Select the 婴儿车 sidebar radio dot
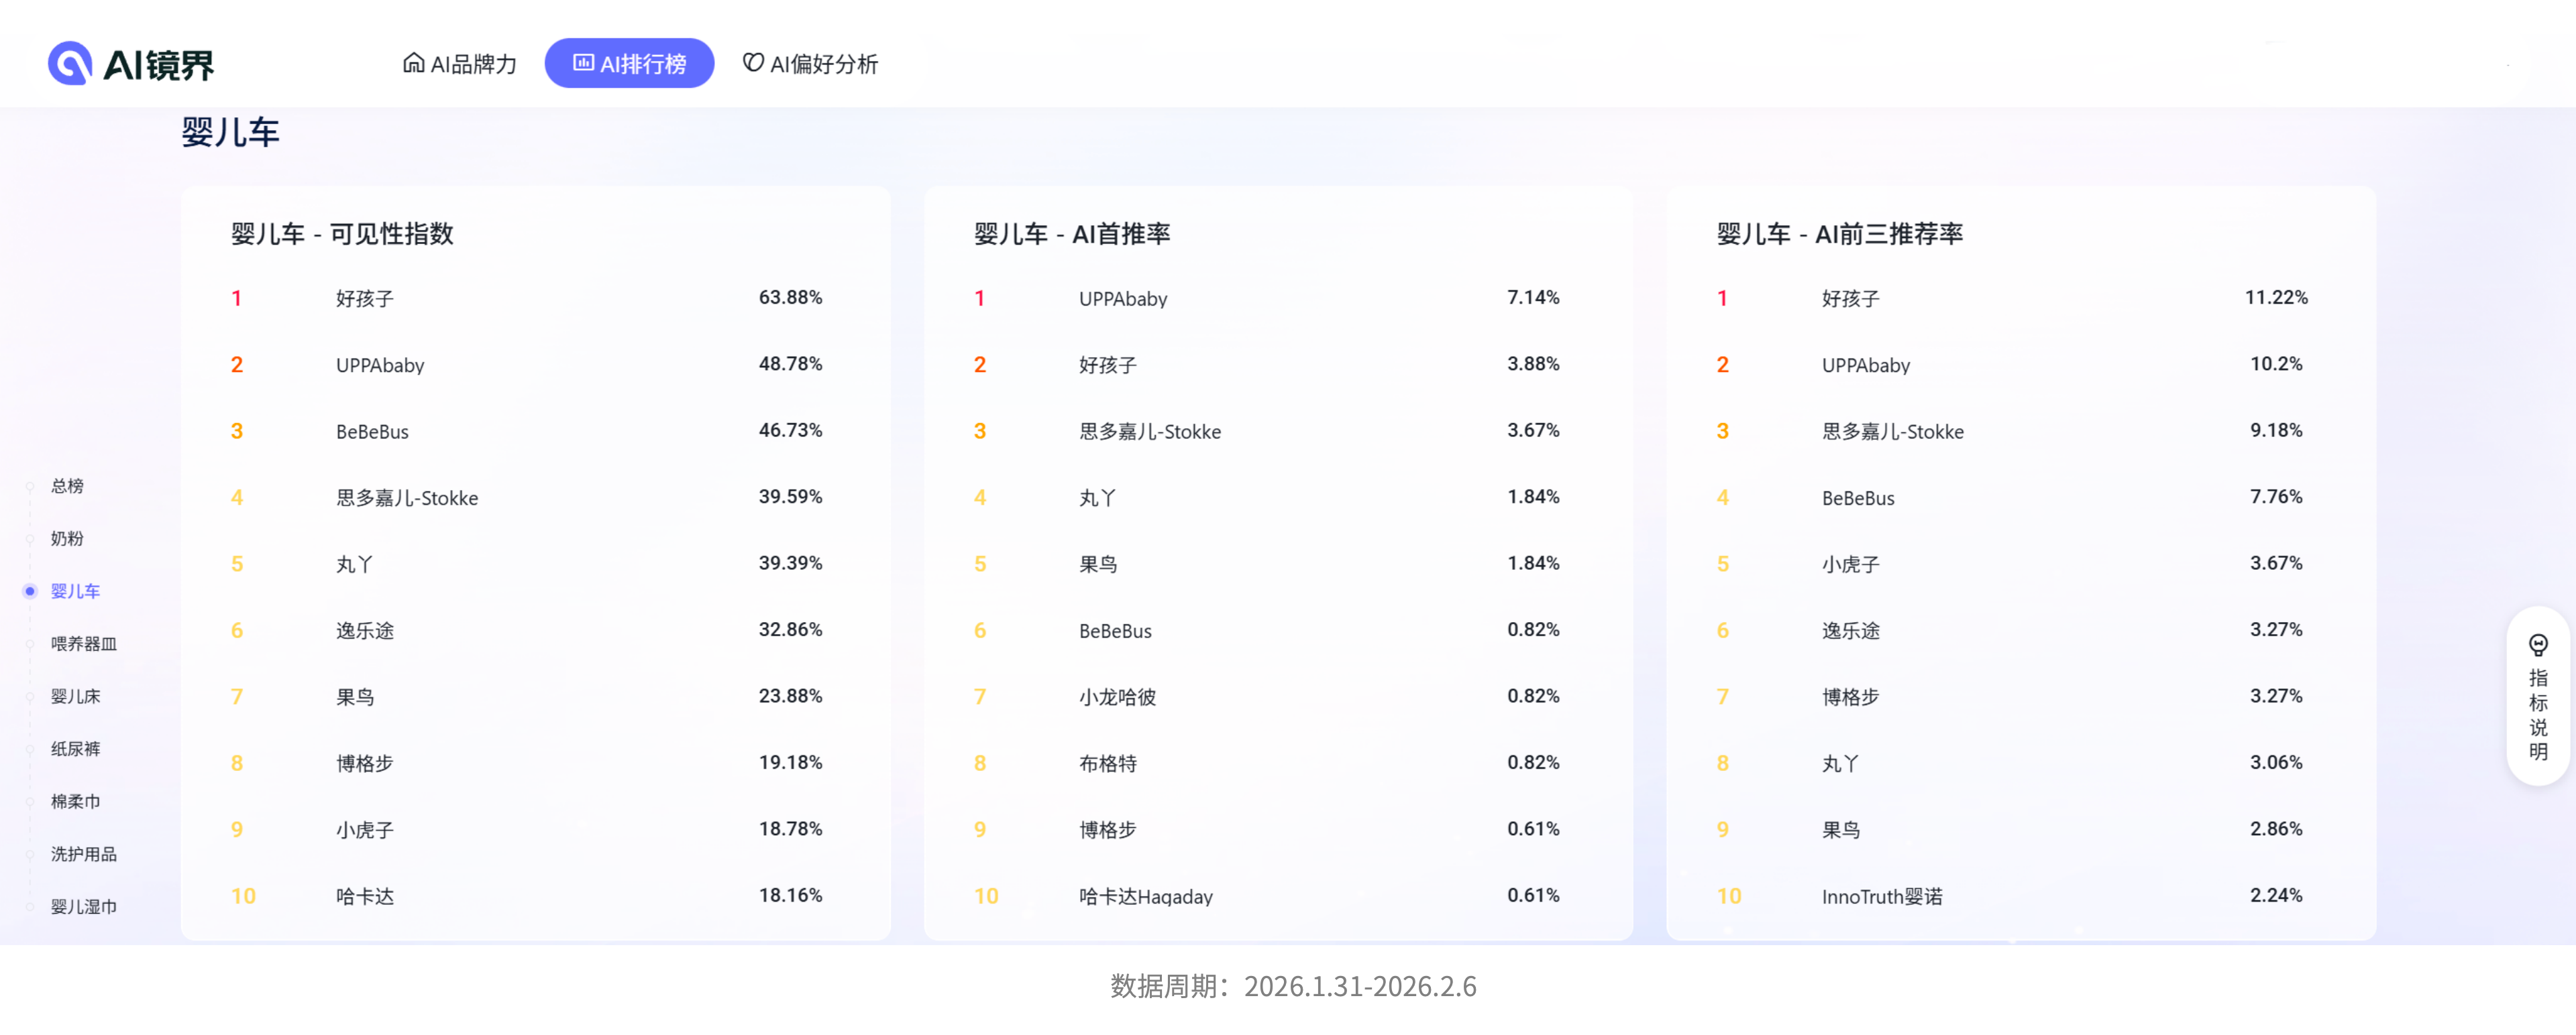Image resolution: width=2576 pixels, height=1035 pixels. (x=30, y=591)
